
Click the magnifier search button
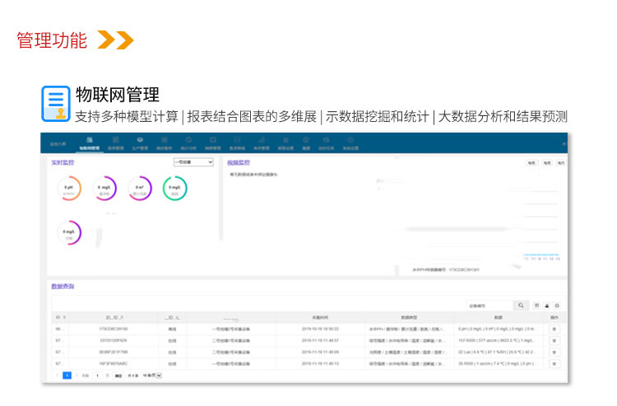tap(521, 306)
